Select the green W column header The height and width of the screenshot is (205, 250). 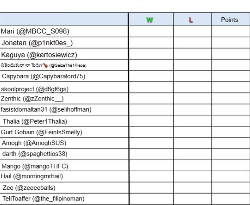coord(151,20)
